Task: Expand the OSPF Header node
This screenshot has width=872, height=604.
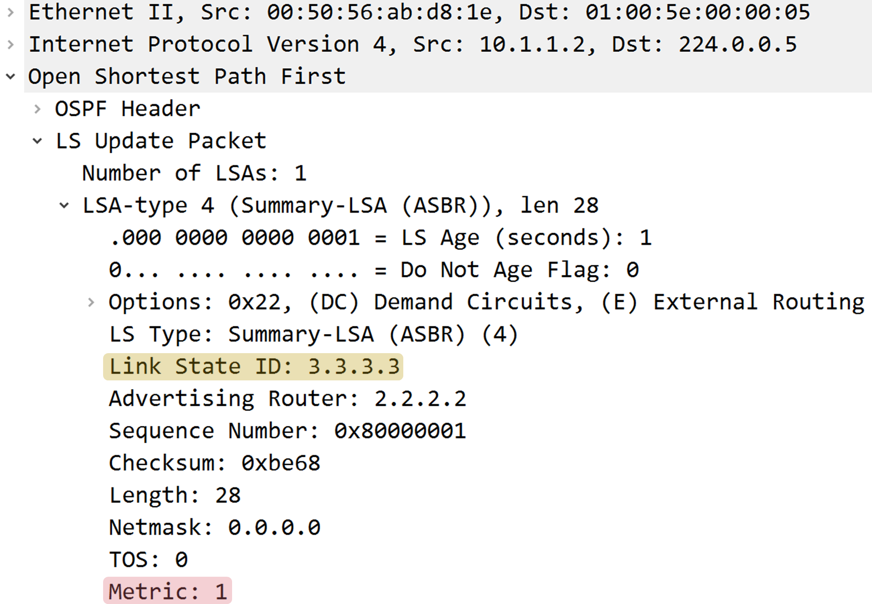Action: pyautogui.click(x=38, y=109)
